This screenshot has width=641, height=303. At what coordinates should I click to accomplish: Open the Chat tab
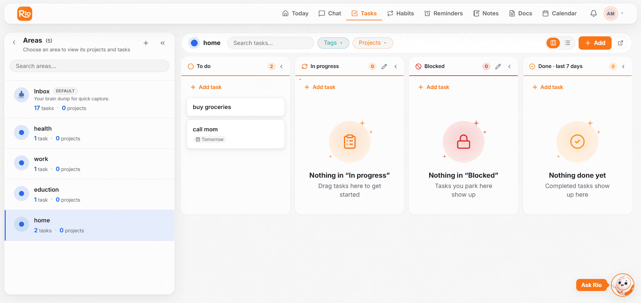click(330, 13)
